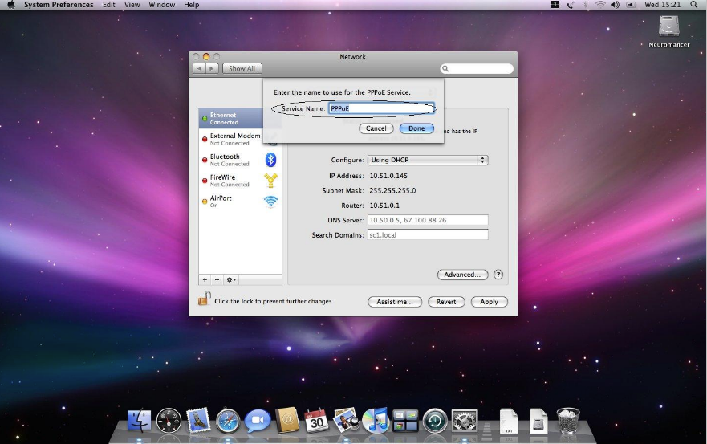
Task: Click the Subnet Mask 255.255.255.0 value
Action: tap(392, 190)
